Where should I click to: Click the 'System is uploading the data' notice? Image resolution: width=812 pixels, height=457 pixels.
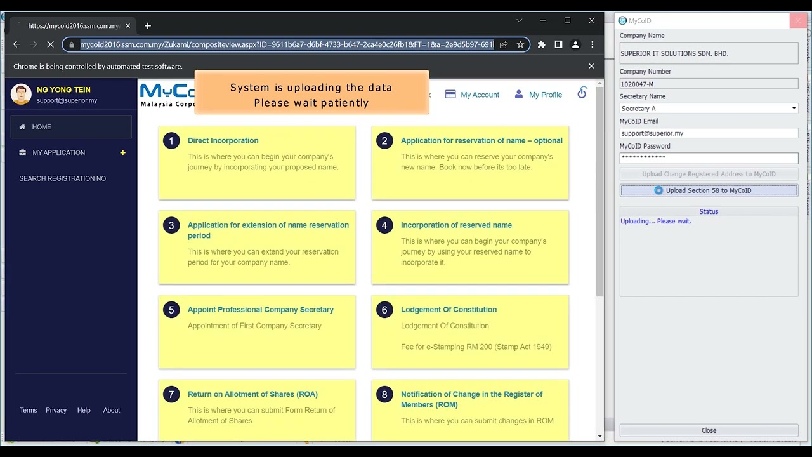point(311,92)
